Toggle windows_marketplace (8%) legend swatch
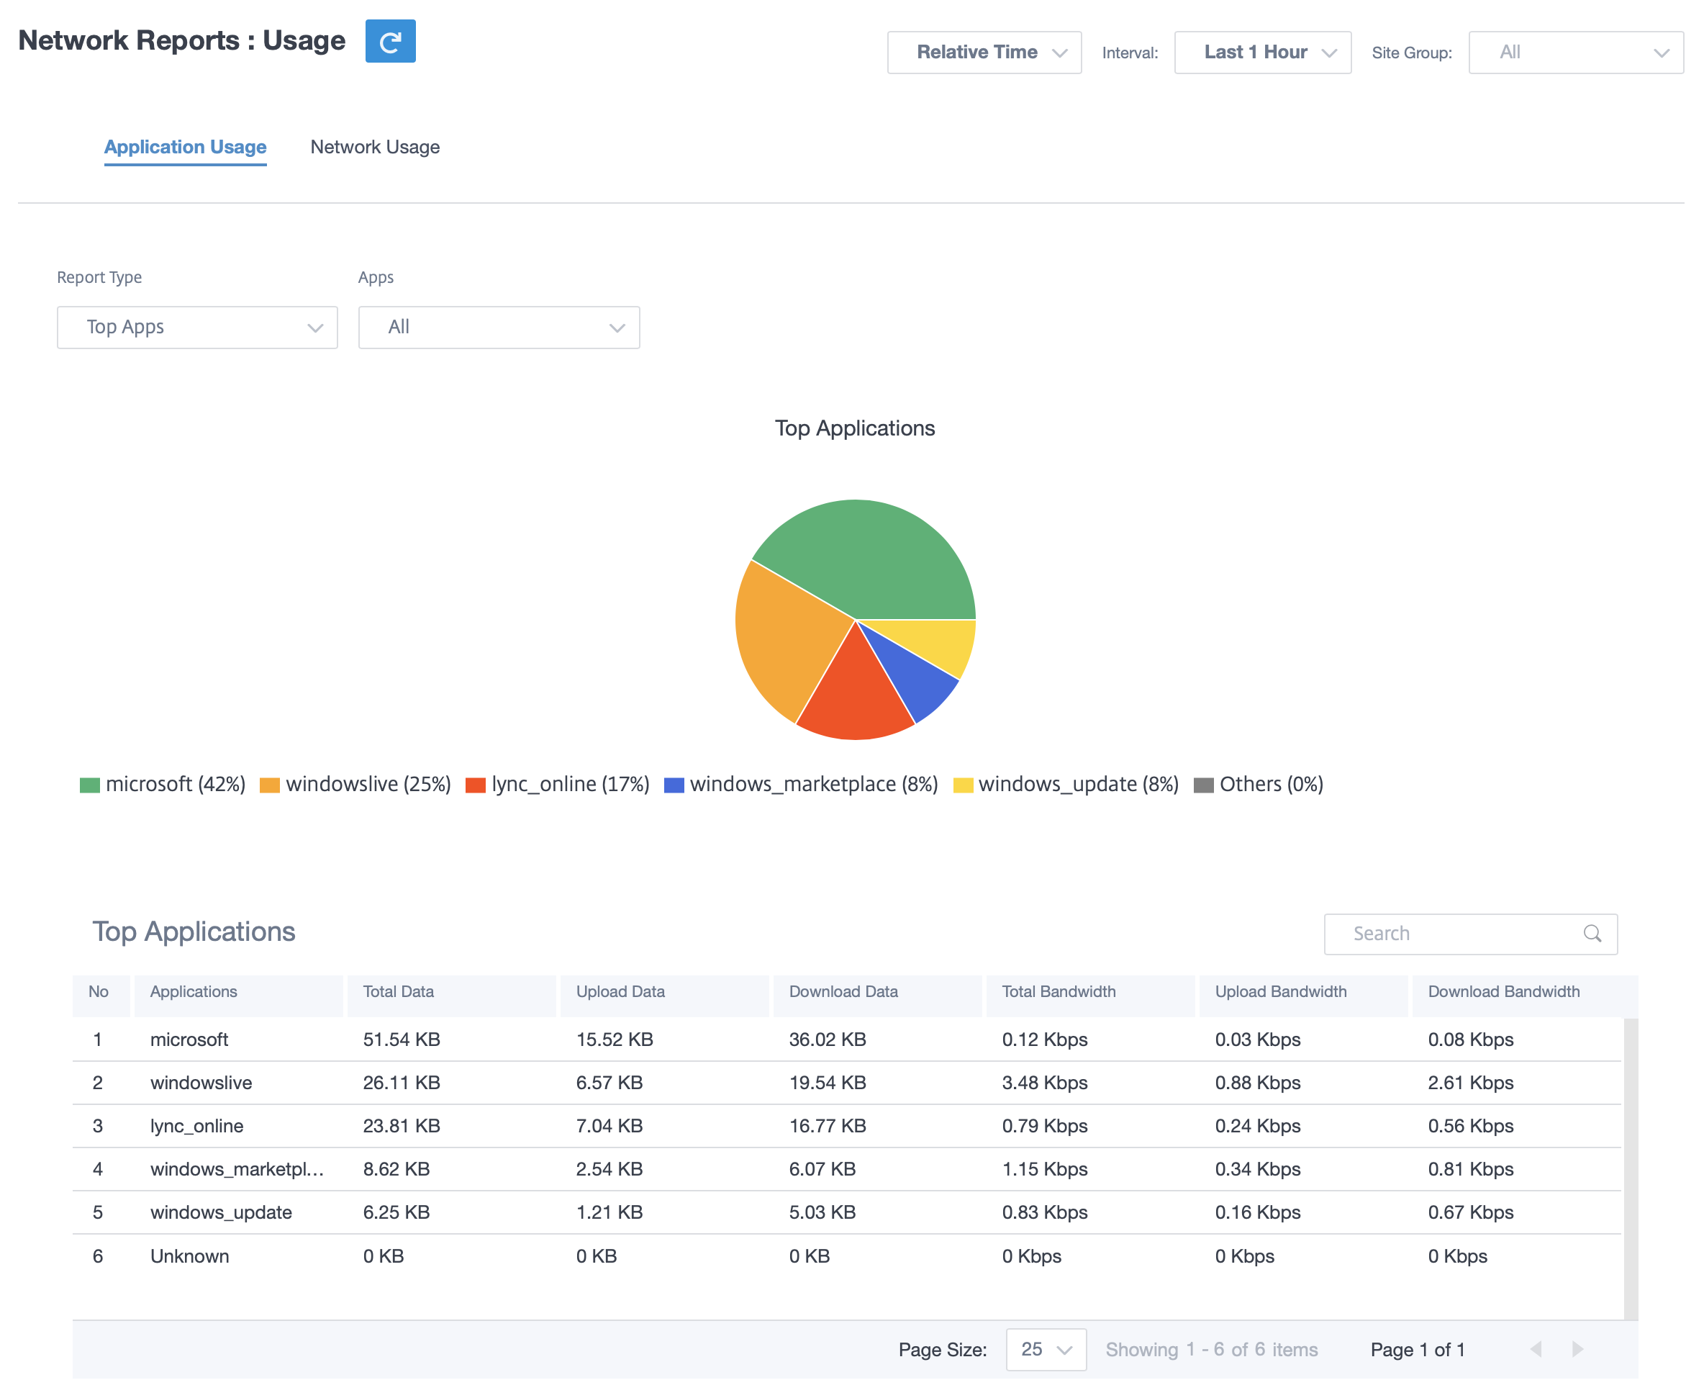 tap(674, 785)
